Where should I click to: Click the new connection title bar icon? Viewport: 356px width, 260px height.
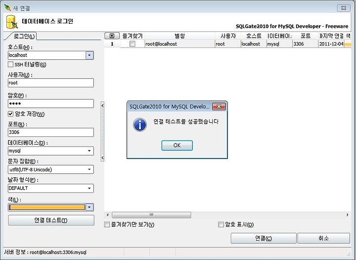coord(7,7)
